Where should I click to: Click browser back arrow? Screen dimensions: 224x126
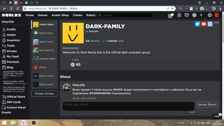pyautogui.click(x=5, y=8)
